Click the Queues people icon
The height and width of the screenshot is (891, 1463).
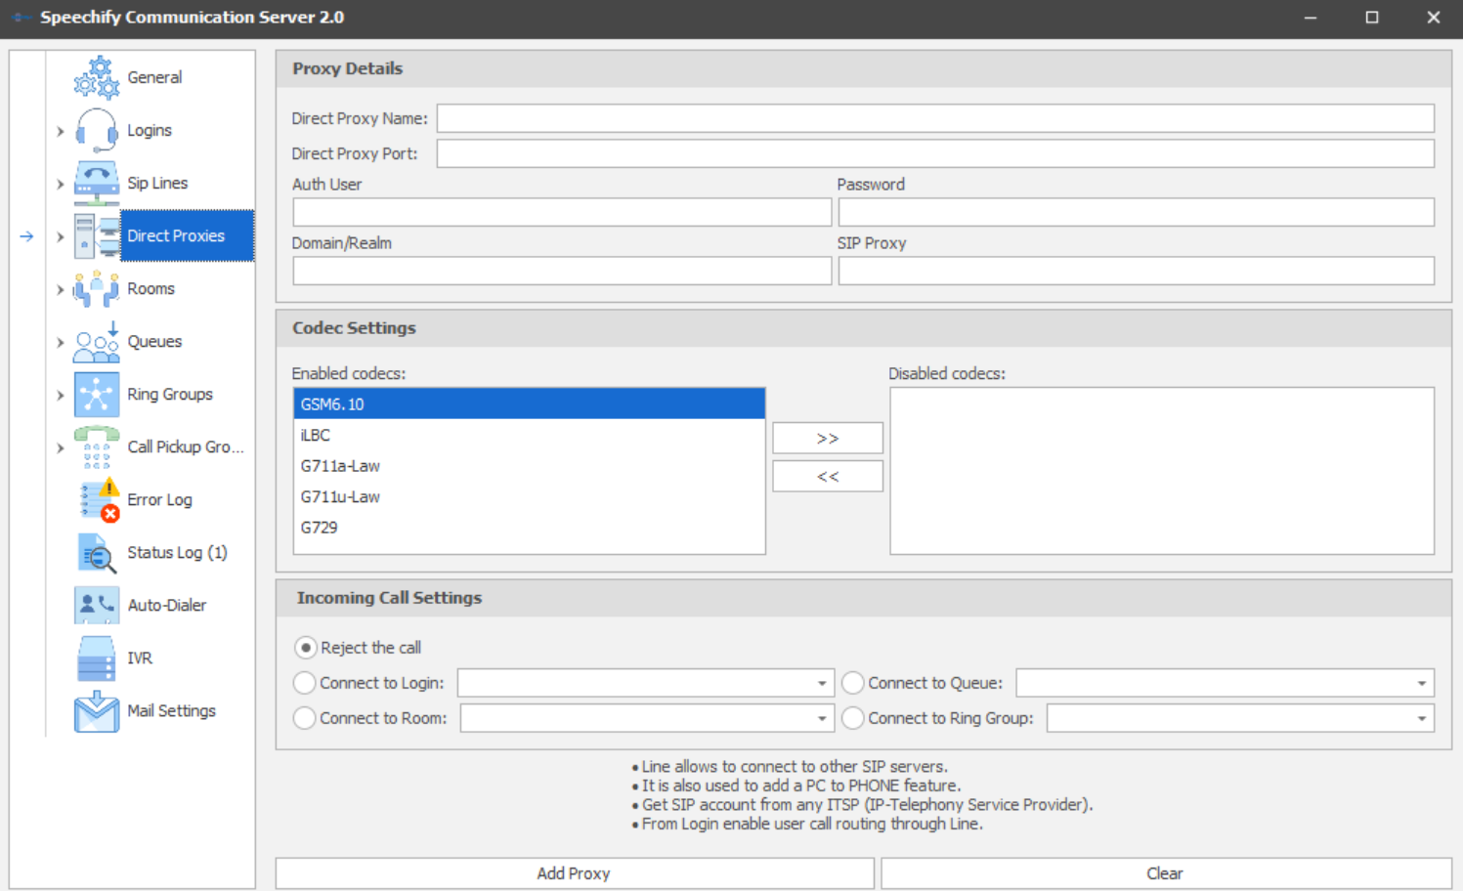click(x=97, y=341)
